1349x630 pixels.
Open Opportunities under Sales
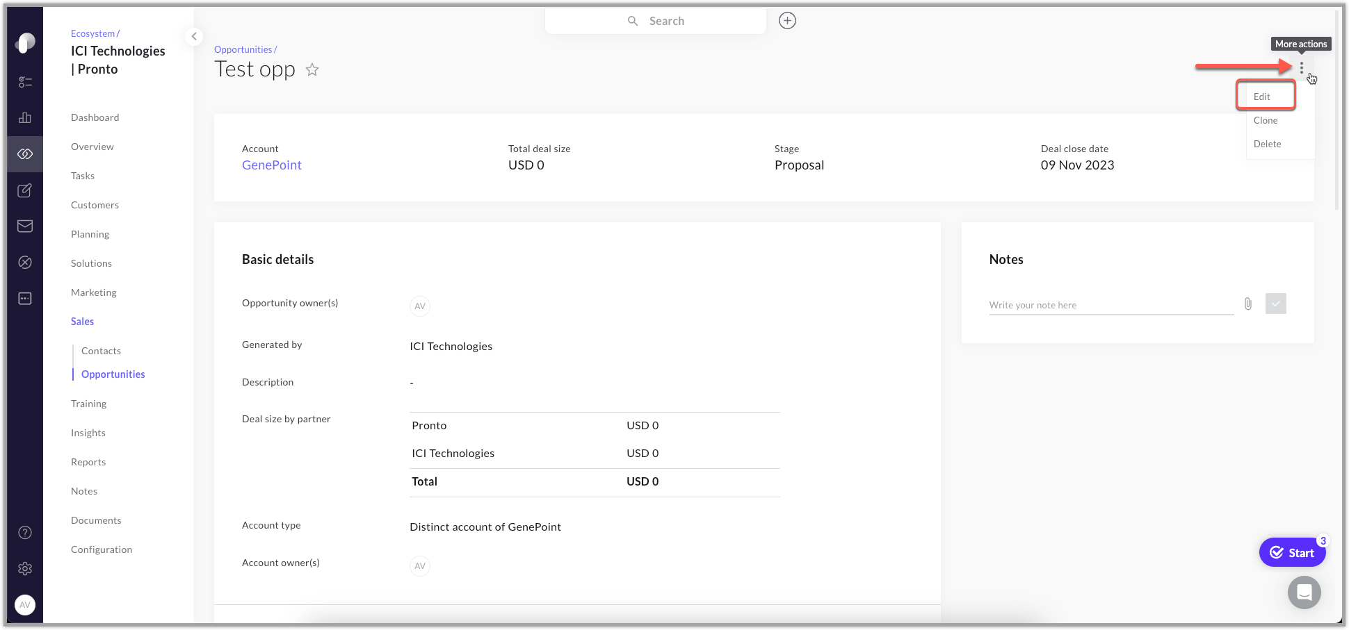click(113, 374)
